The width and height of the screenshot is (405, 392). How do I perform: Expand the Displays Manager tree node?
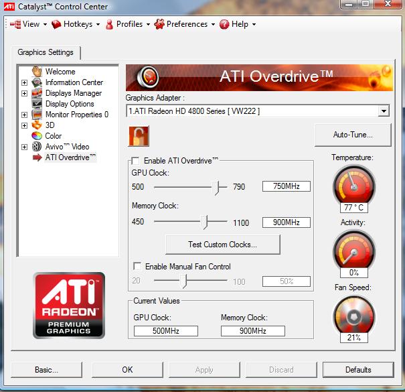click(24, 93)
